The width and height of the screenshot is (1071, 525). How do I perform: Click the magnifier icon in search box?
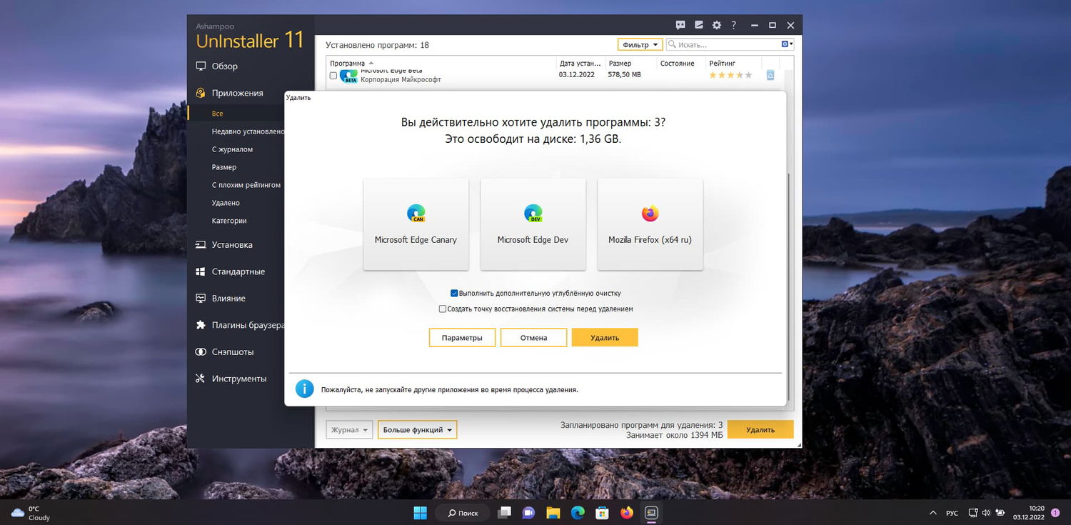673,44
